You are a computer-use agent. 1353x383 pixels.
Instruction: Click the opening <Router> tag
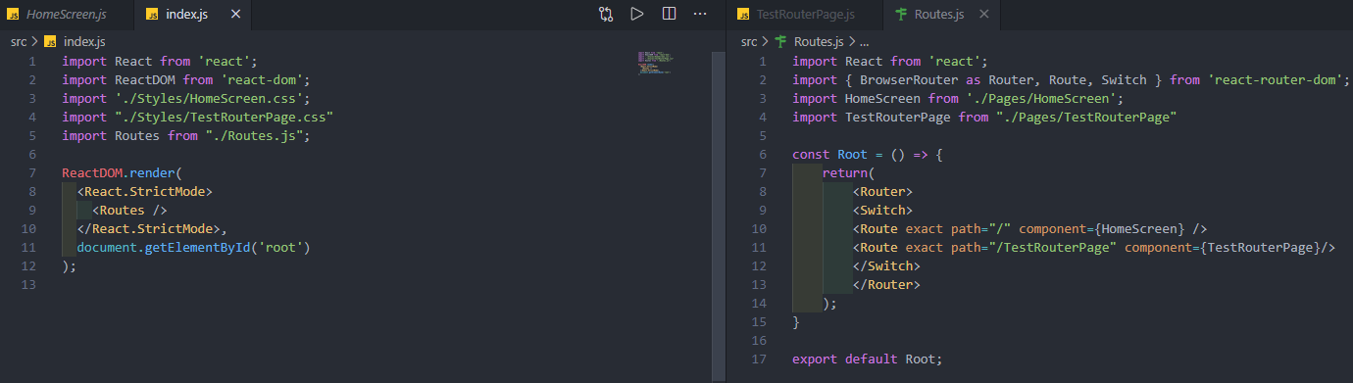click(x=883, y=191)
